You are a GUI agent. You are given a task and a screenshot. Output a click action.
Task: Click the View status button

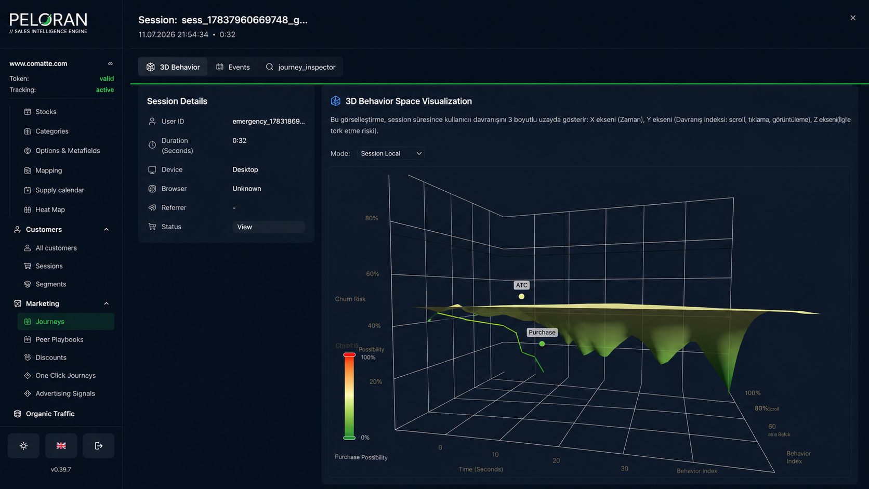tap(268, 227)
